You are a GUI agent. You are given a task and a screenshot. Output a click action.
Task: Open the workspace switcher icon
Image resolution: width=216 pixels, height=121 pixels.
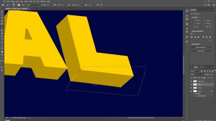pos(209,5)
